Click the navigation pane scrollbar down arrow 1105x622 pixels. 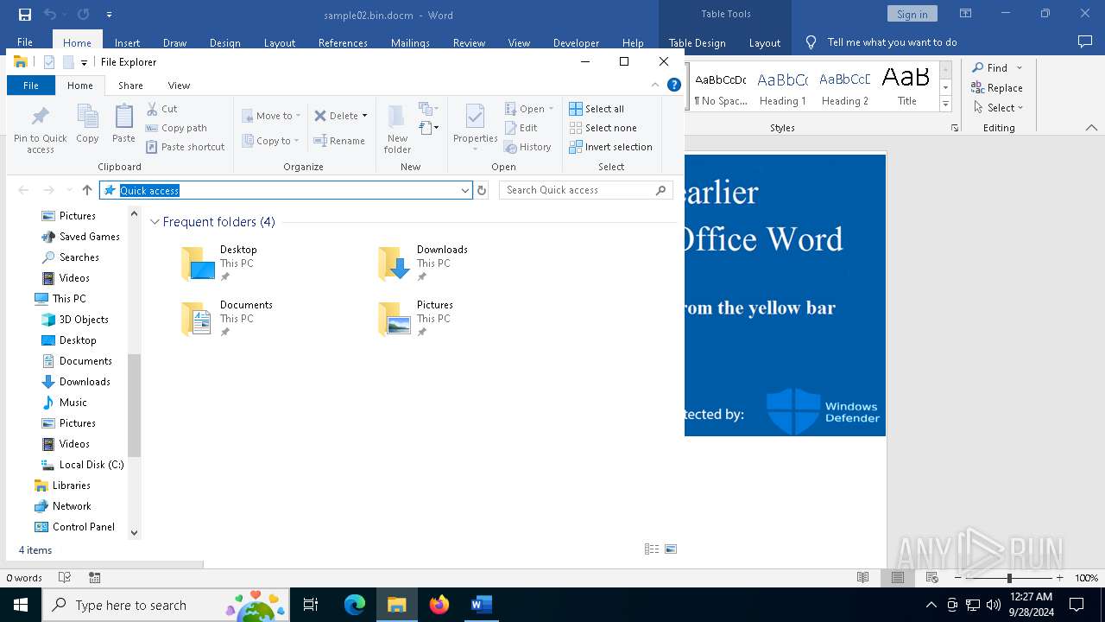click(x=134, y=533)
